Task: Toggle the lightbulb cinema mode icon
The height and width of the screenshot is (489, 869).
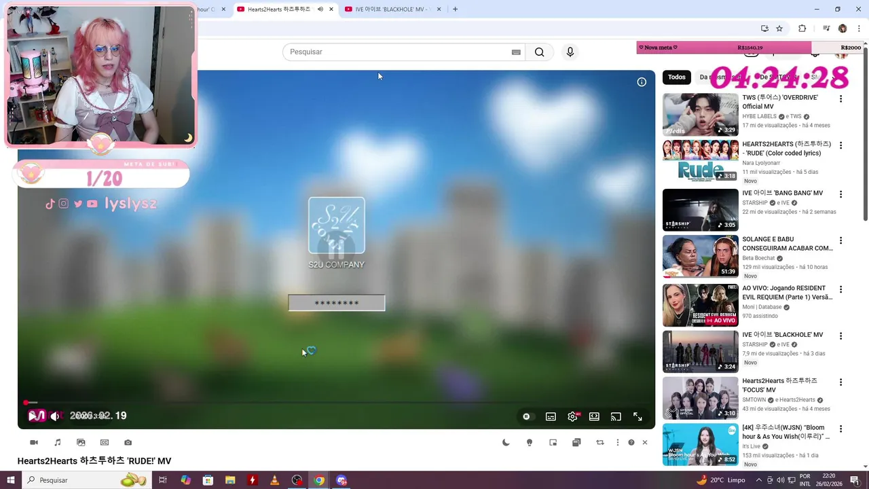Action: coord(530,442)
